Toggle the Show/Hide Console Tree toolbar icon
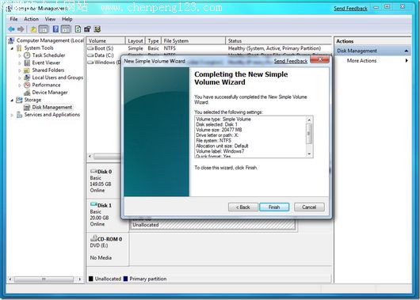 [44, 29]
